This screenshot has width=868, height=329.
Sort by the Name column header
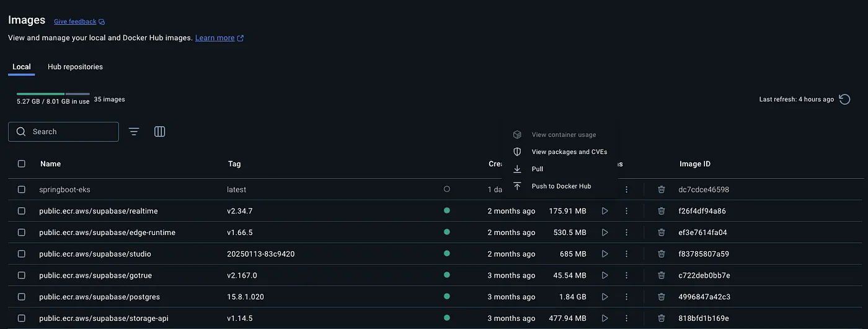tap(50, 164)
